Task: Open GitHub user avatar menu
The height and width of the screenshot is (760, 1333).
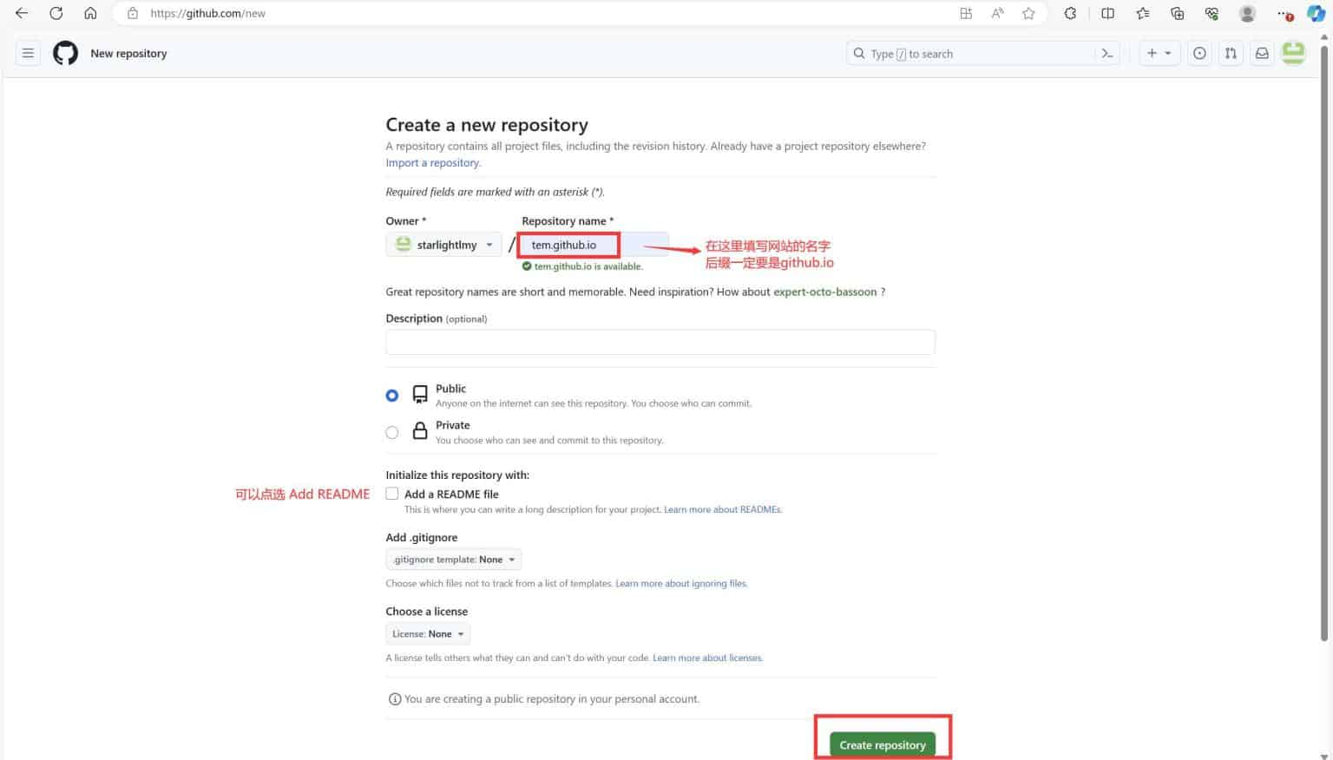Action: [1293, 53]
